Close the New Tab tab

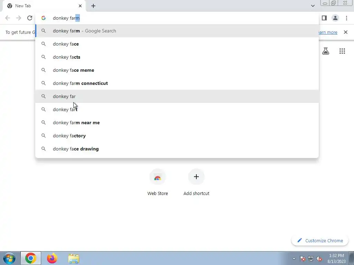pos(80,6)
